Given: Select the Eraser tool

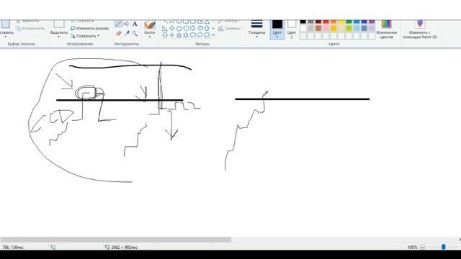Looking at the screenshot, I should point(118,34).
